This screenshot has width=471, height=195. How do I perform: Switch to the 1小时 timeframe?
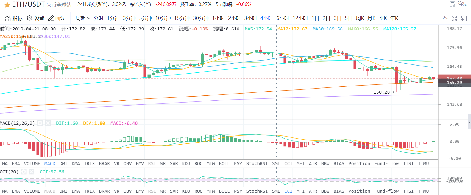pyautogui.click(x=218, y=18)
